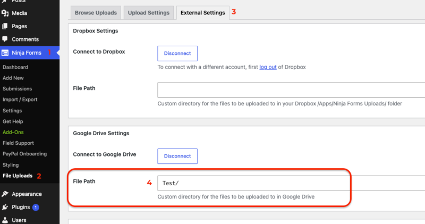Open Appearance in the sidebar
This screenshot has width=425, height=224.
[x=27, y=194]
